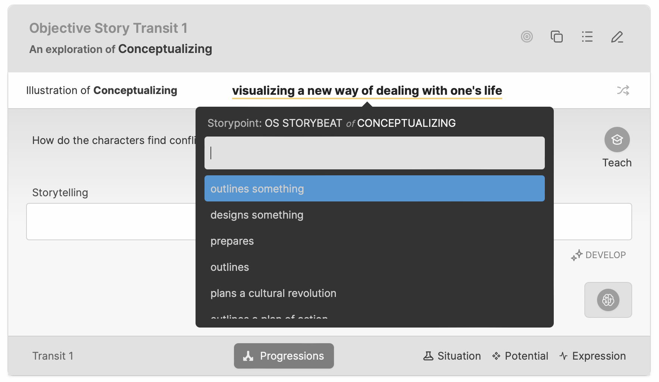
Task: Click the target bullseye icon in header
Action: click(x=527, y=37)
